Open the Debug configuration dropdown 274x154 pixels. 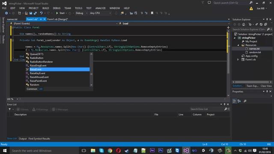click(x=81, y=13)
